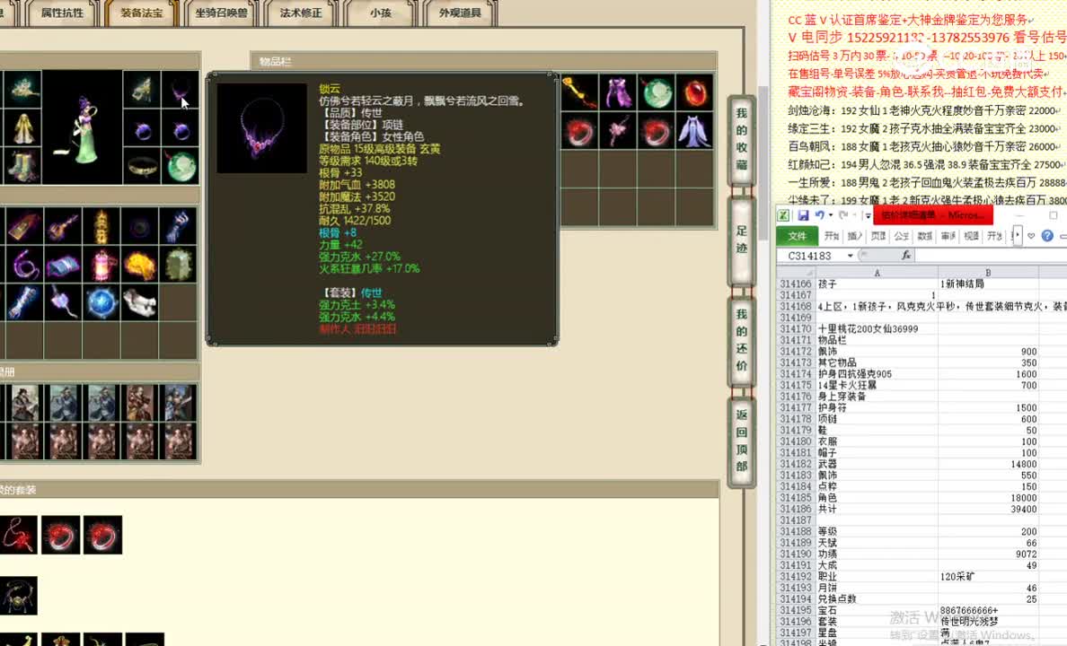Open the Redo dropdown arrow in Excel
1067x646 pixels.
click(x=854, y=216)
